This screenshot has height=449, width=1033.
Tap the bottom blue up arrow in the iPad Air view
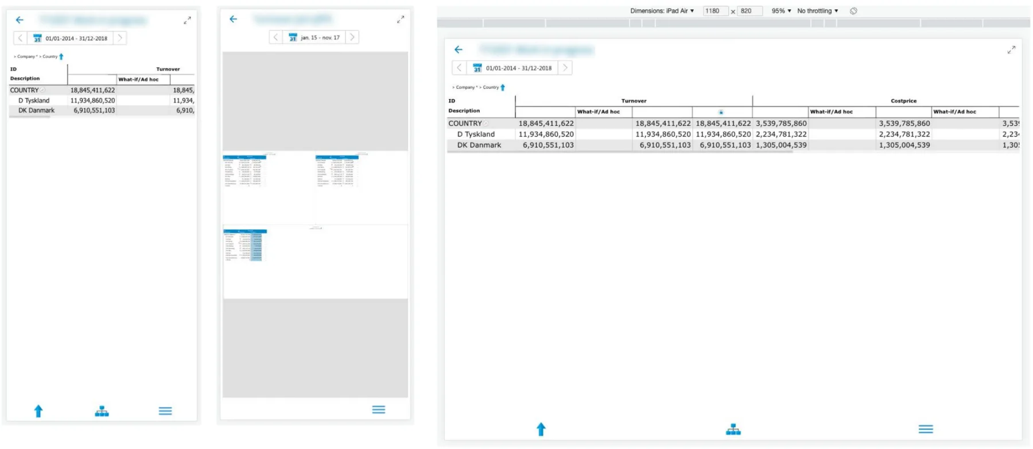[x=541, y=429]
